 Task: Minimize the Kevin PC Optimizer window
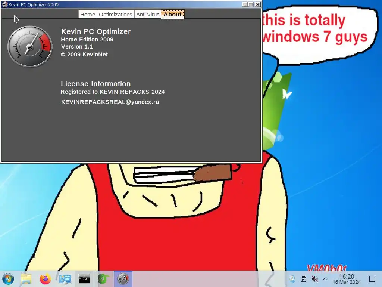click(245, 4)
